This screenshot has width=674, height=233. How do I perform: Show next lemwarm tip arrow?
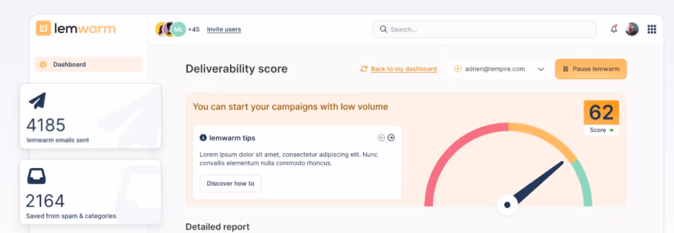(x=391, y=138)
